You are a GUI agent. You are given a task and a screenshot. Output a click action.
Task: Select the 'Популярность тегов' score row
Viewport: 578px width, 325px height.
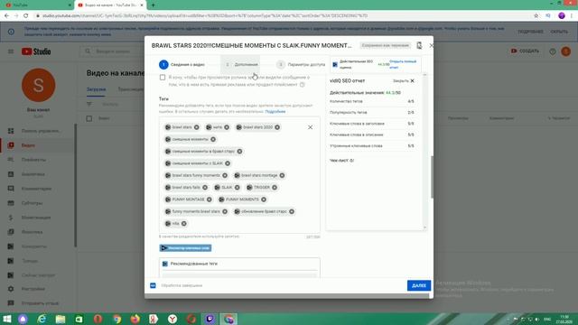pos(372,112)
